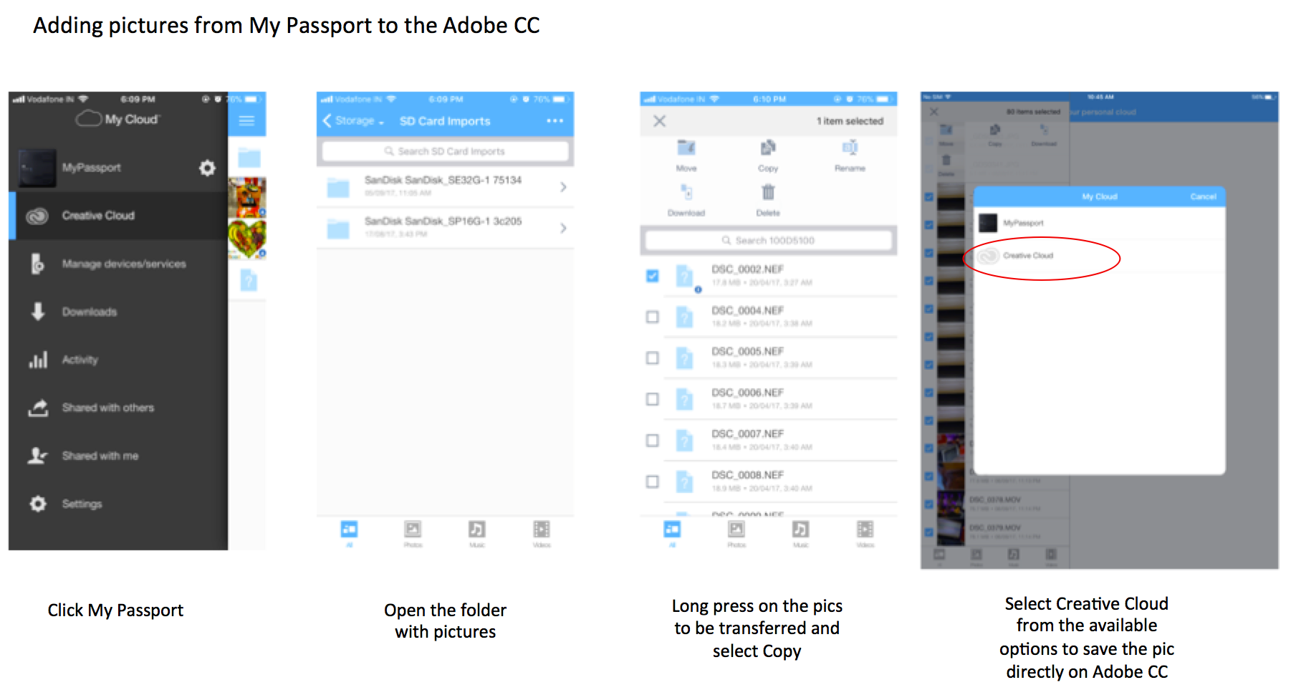Viewport: 1291px width, 695px height.
Task: Choose the Move action icon
Action: (x=686, y=148)
